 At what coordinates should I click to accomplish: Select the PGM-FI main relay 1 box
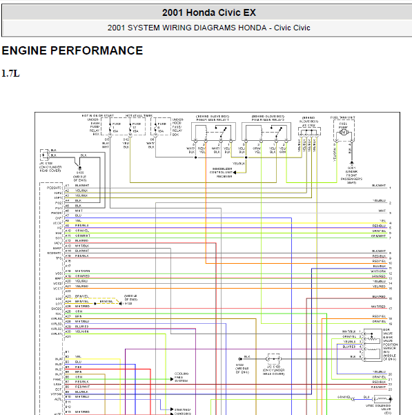214,131
